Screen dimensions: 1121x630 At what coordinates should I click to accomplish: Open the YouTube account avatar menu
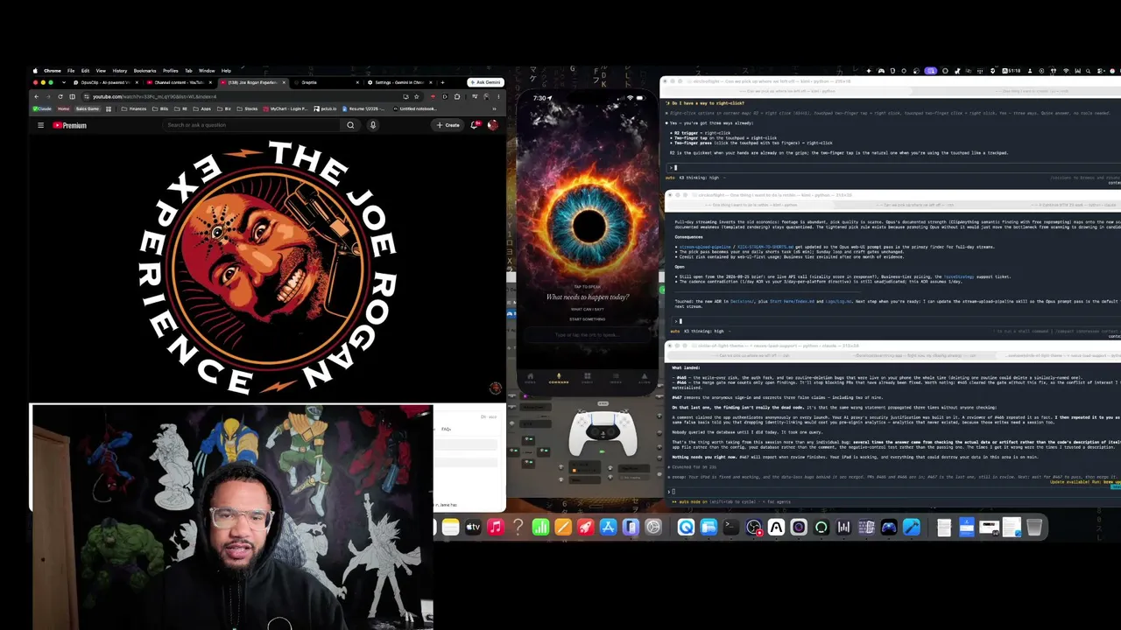(x=492, y=125)
